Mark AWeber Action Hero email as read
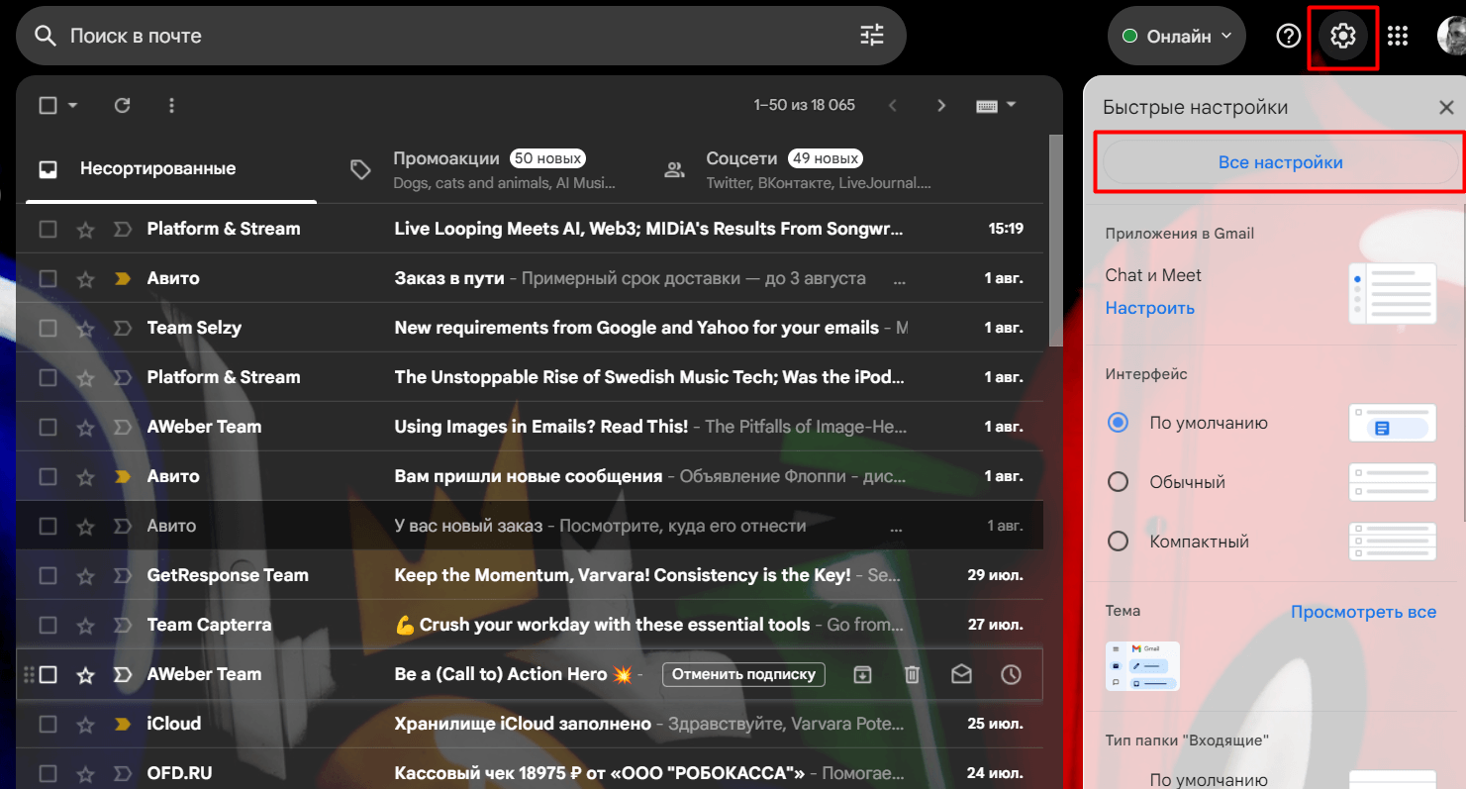This screenshot has height=789, width=1466. [x=961, y=675]
